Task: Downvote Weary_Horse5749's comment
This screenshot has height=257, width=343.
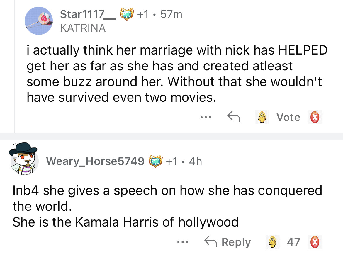Action: point(315,242)
